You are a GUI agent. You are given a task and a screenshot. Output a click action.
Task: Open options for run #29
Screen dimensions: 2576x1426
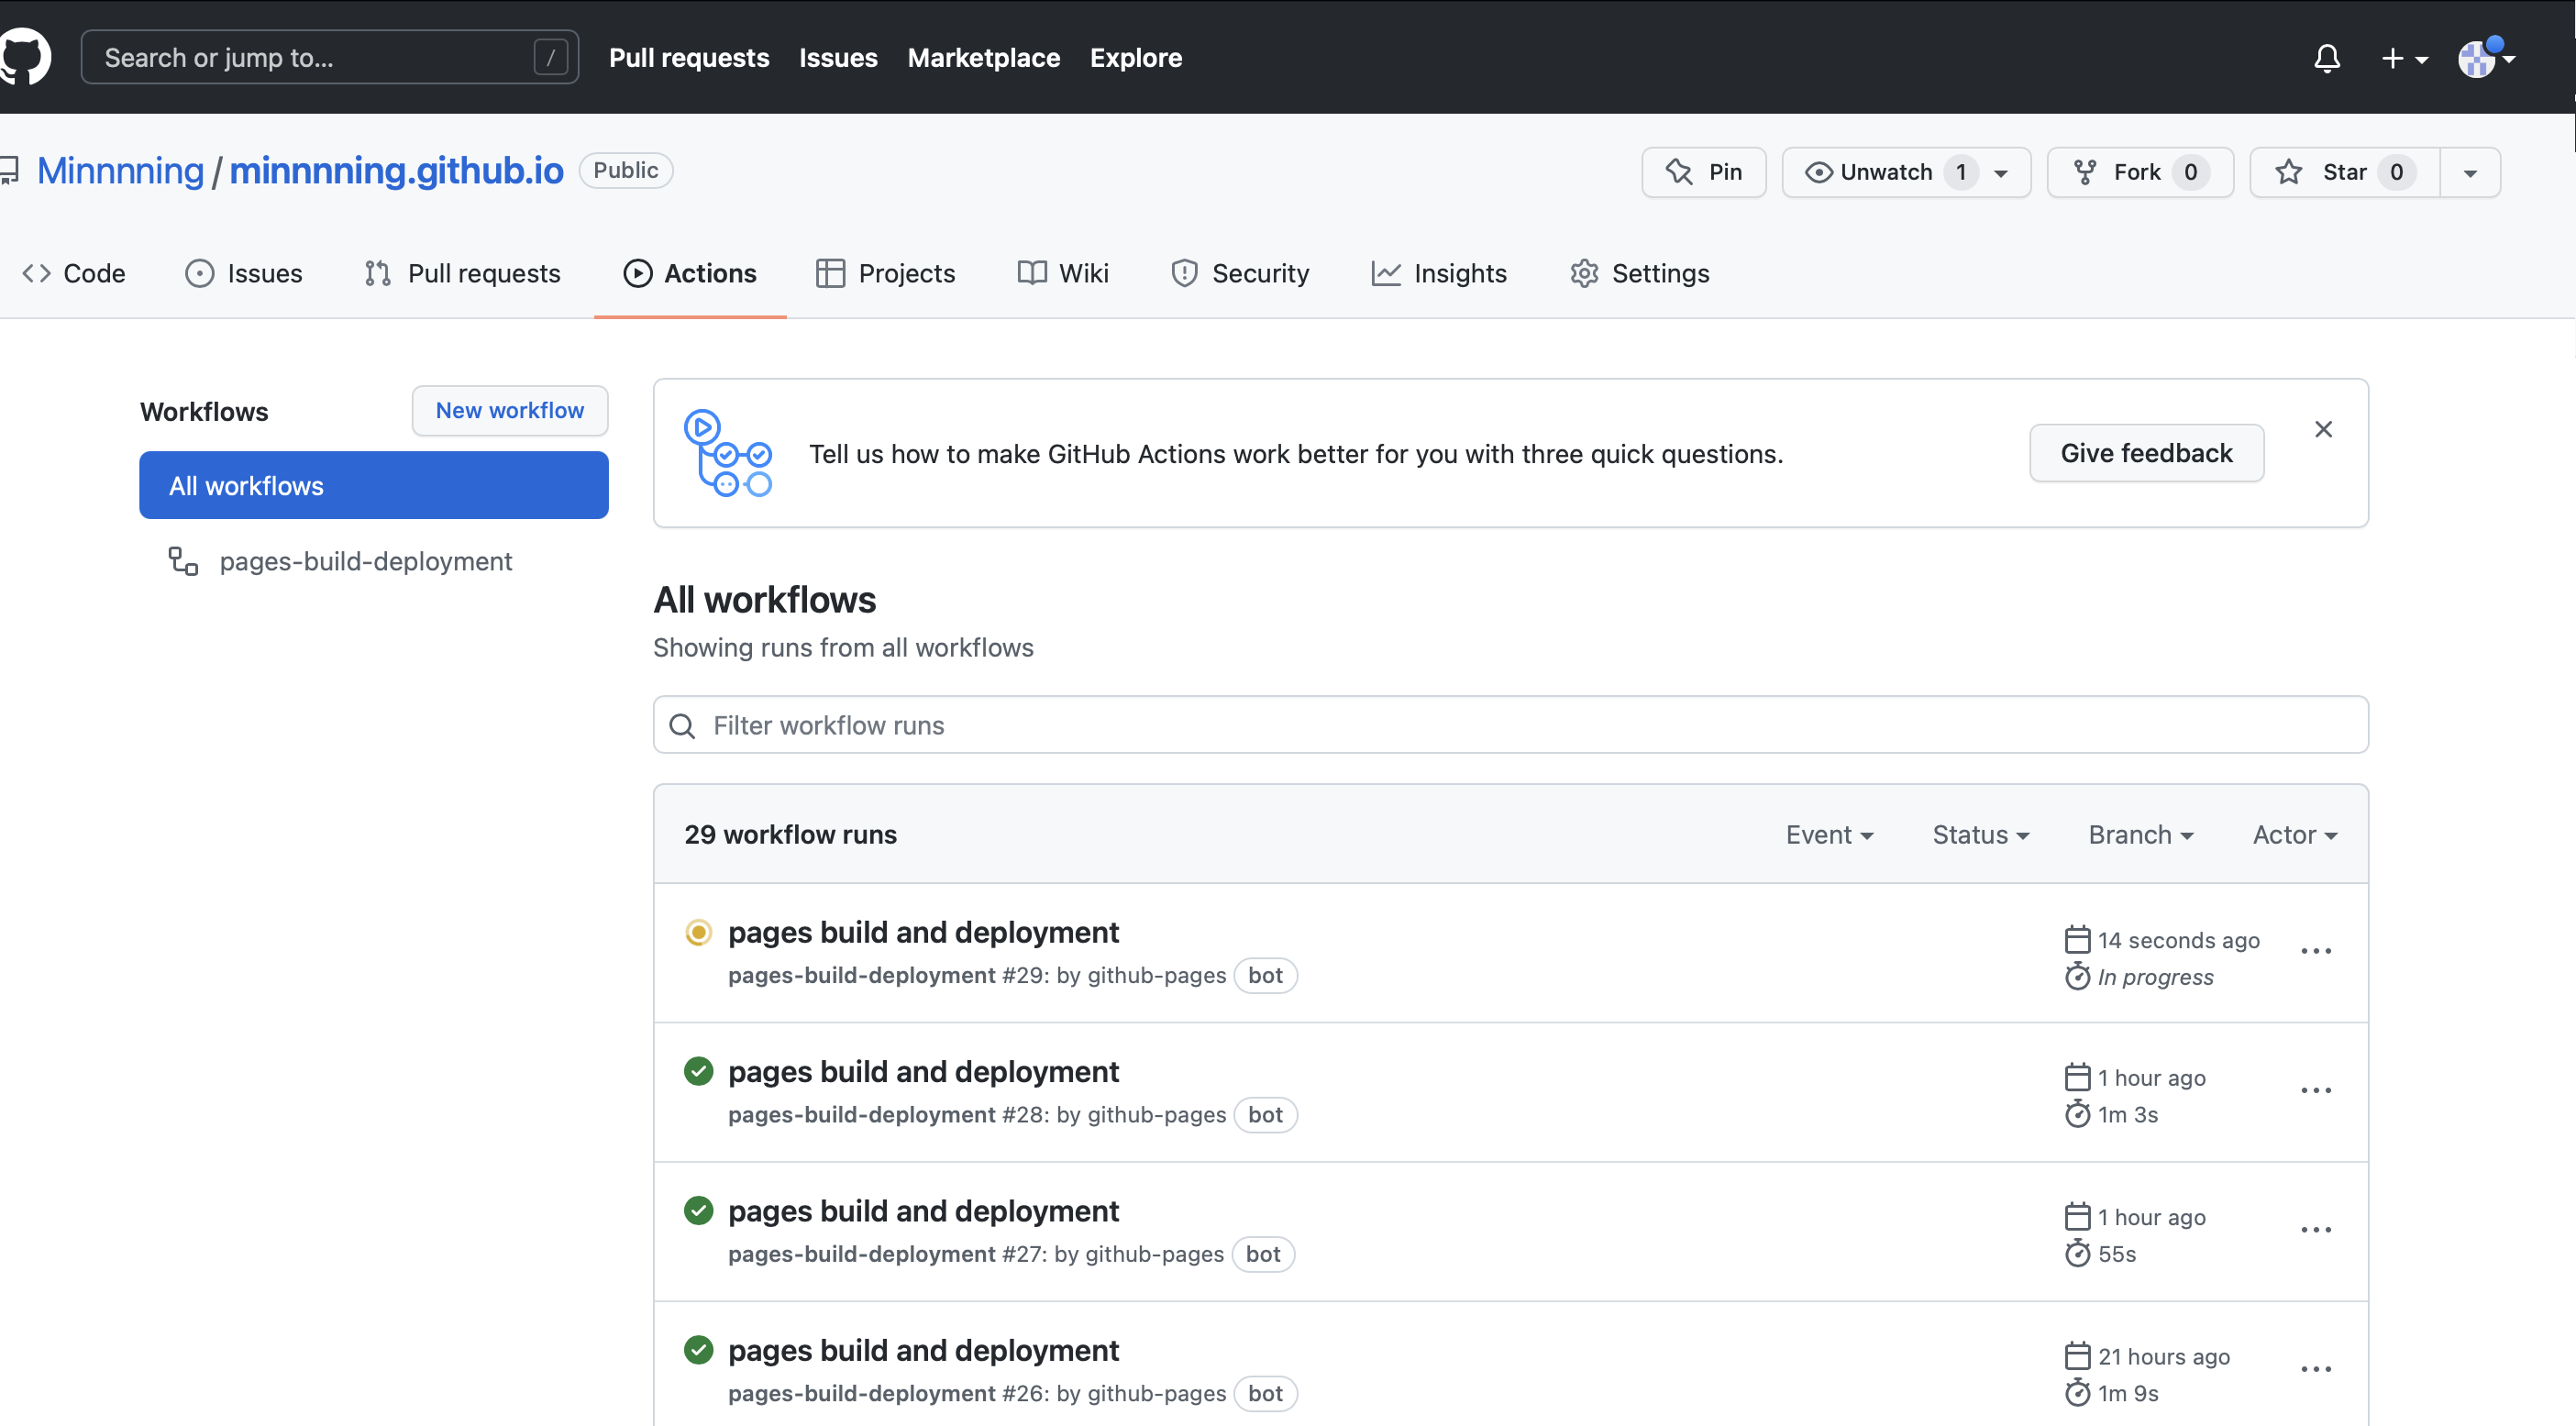[x=2315, y=951]
